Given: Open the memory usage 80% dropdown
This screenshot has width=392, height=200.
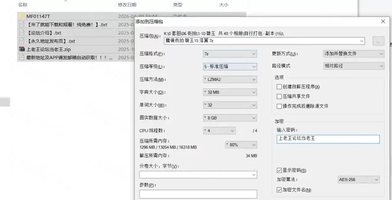Looking at the screenshot, I should pos(241,145).
